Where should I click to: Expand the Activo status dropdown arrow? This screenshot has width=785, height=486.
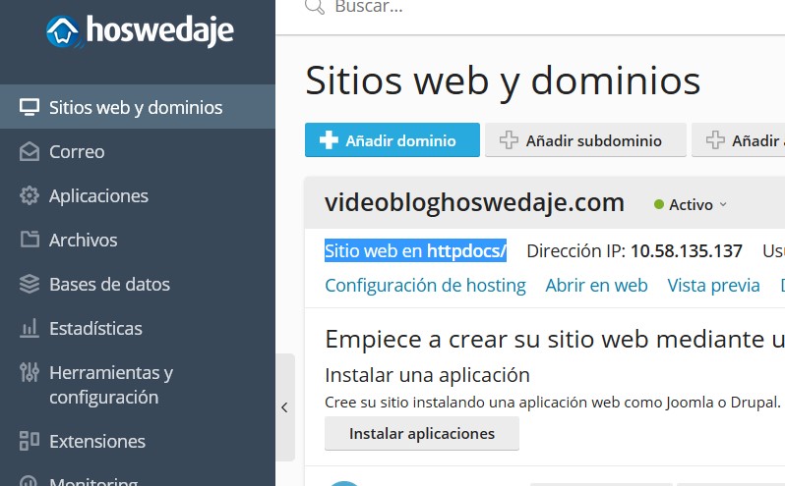(723, 204)
